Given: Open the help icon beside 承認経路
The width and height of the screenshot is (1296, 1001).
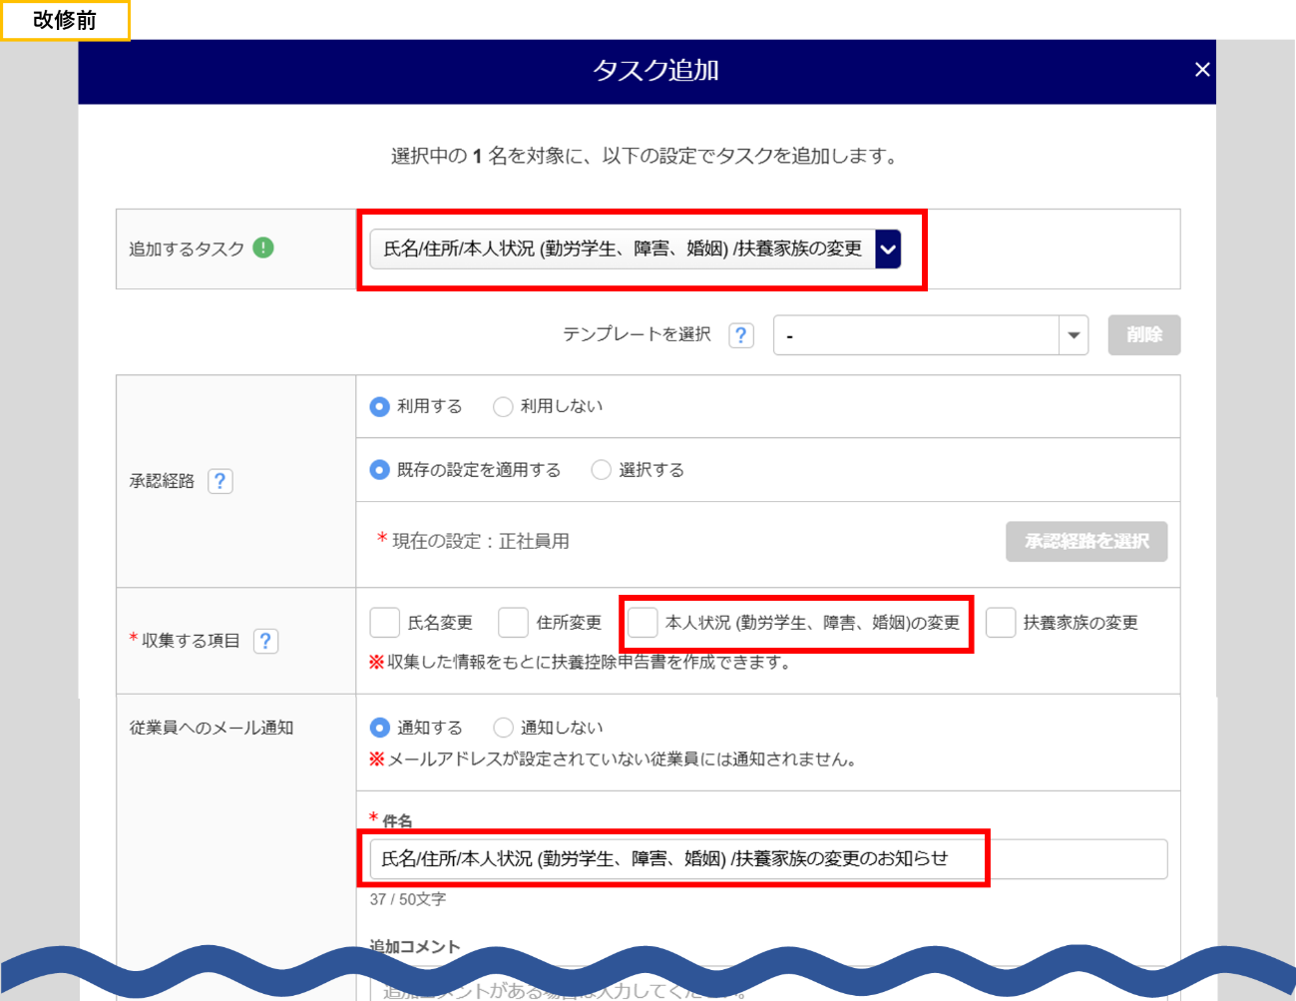Looking at the screenshot, I should 219,481.
